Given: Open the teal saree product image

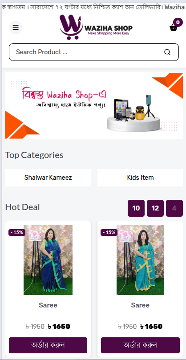Looking at the screenshot, I should click(140, 260).
